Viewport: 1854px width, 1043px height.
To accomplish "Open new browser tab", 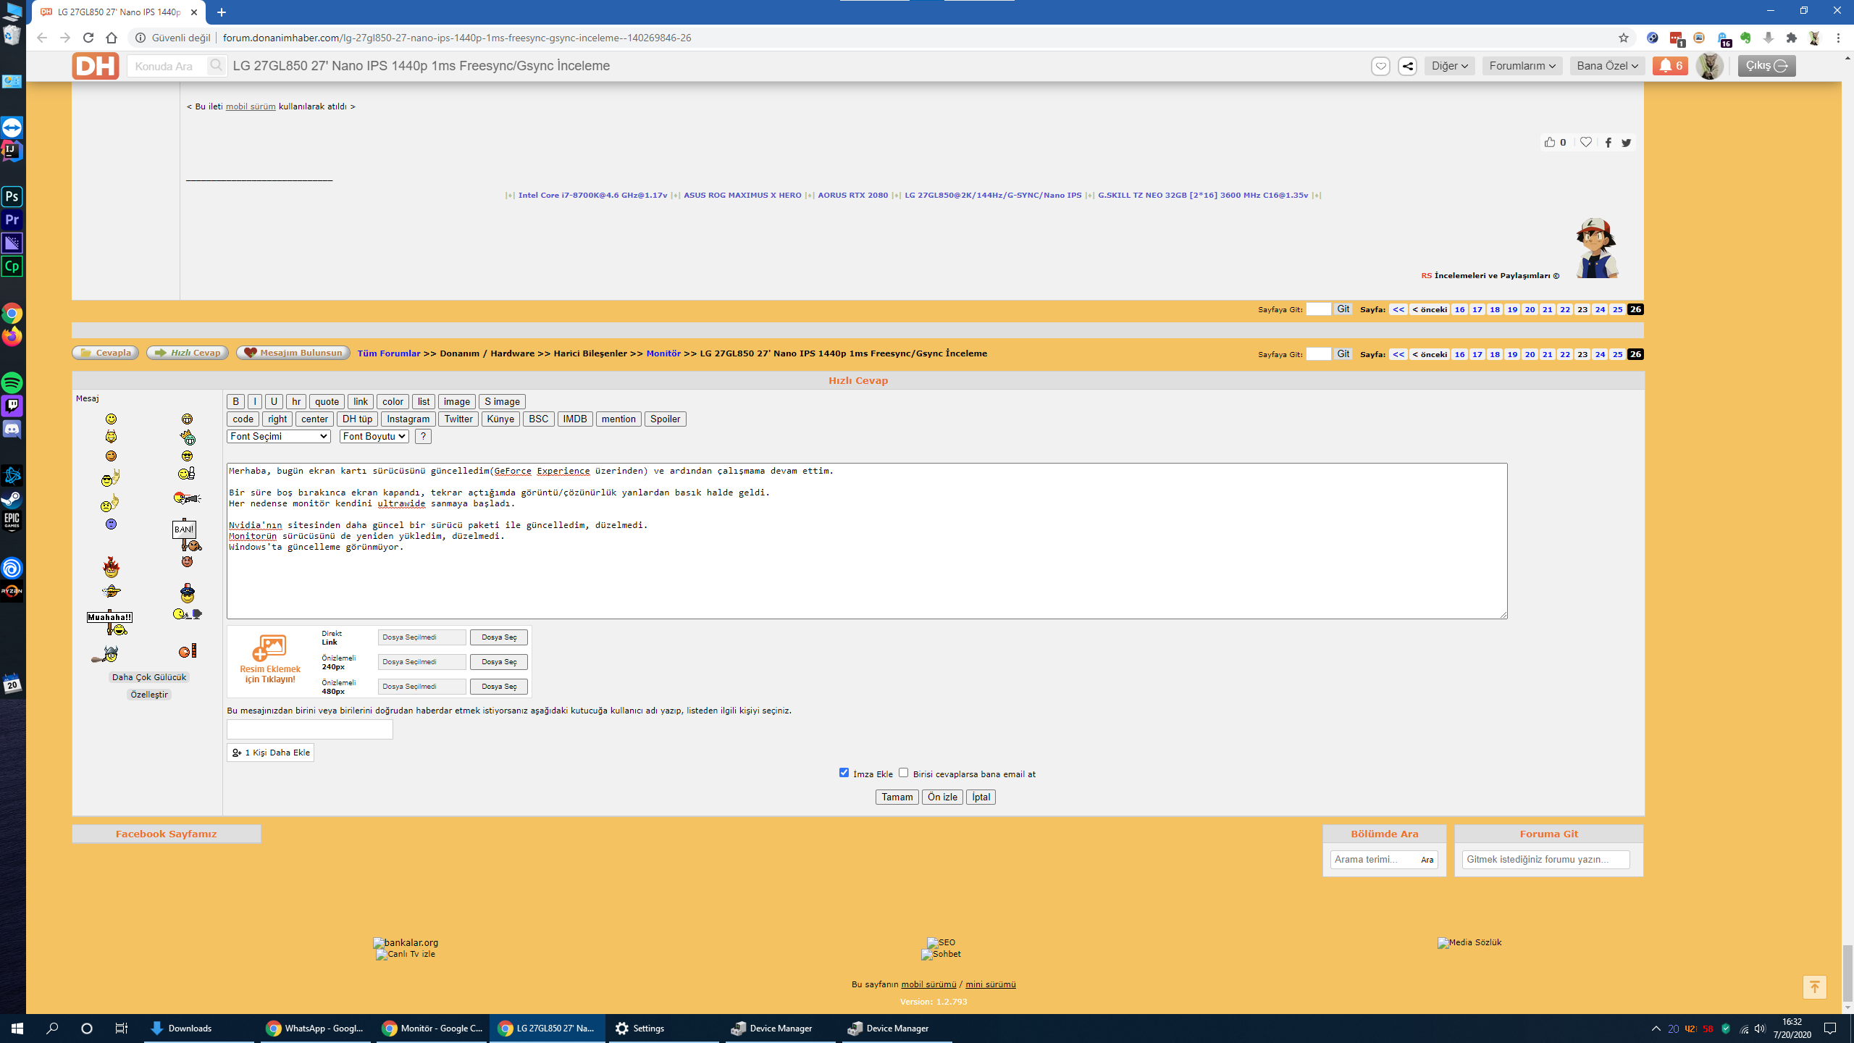I will coord(222,12).
